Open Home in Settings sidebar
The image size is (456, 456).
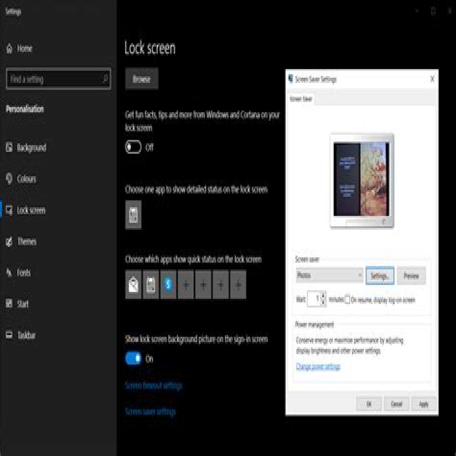(24, 49)
